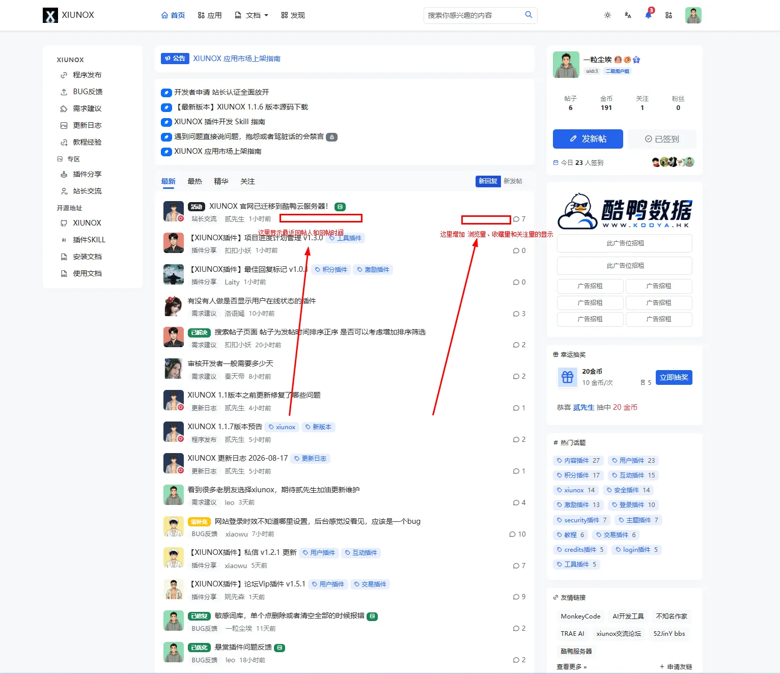The width and height of the screenshot is (780, 674).
Task: Open 更新日志 in the sidebar
Action: point(87,125)
